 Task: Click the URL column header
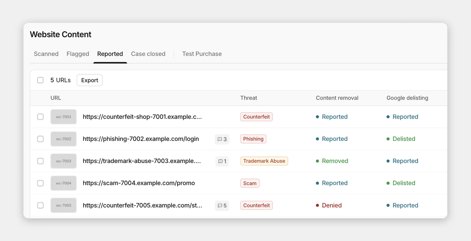(56, 98)
